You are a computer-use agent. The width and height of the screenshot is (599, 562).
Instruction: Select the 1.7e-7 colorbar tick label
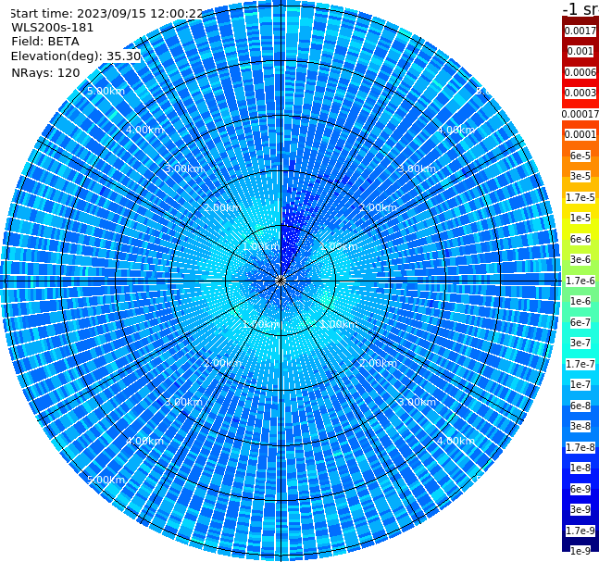click(x=580, y=364)
